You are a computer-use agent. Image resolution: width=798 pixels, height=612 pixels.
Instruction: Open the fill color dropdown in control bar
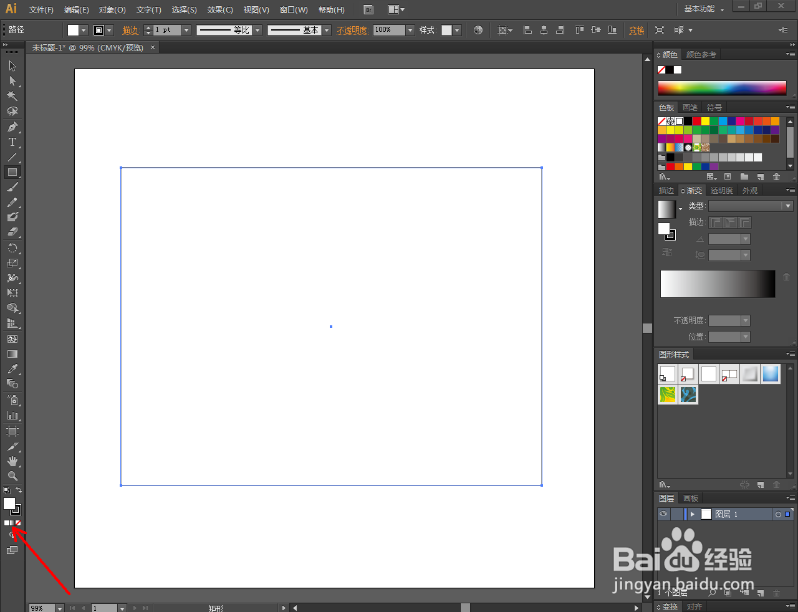84,30
